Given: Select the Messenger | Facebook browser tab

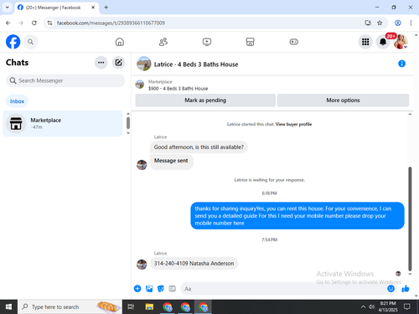Looking at the screenshot, I should (56, 8).
